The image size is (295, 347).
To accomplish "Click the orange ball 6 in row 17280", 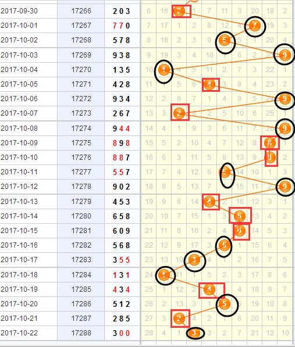I will [239, 216].
